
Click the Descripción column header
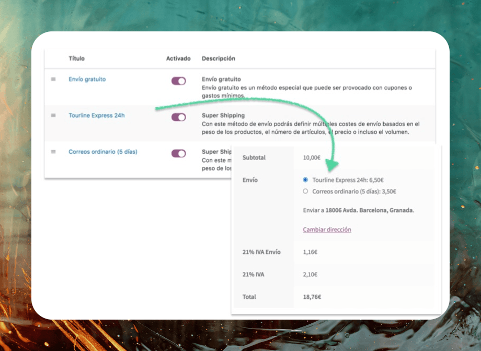tap(219, 59)
